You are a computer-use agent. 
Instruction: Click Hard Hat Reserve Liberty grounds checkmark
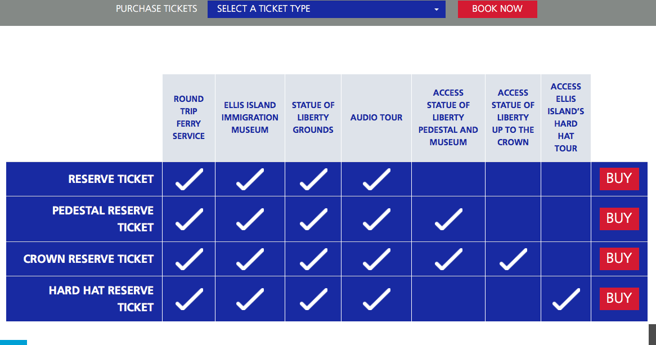point(313,299)
